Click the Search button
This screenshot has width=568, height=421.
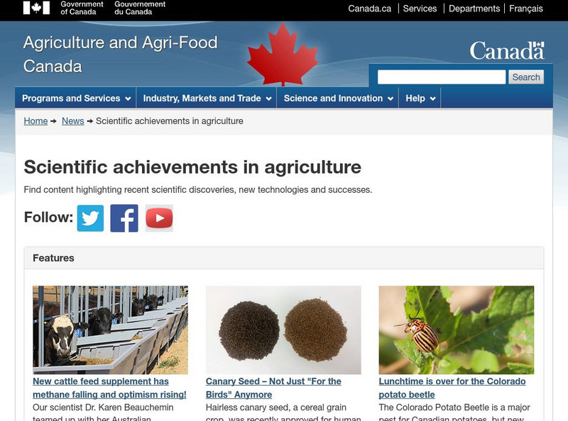pos(526,77)
